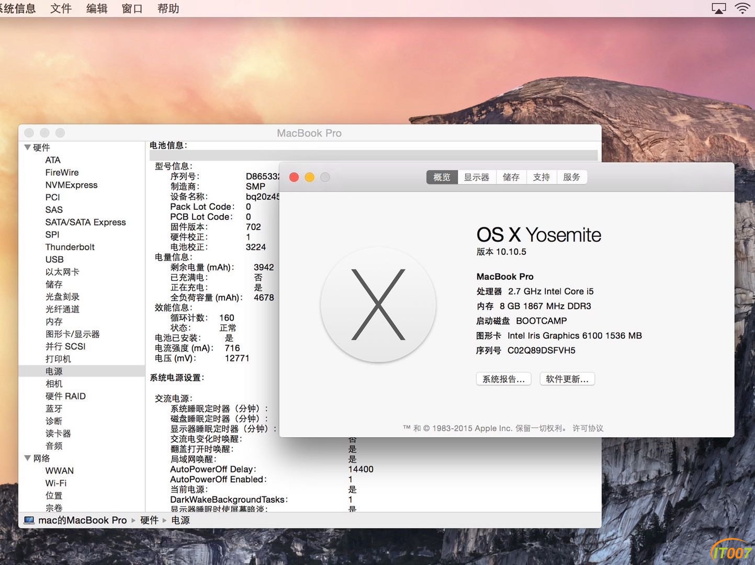Click 硬件 in the bottom path bar

coord(149,520)
